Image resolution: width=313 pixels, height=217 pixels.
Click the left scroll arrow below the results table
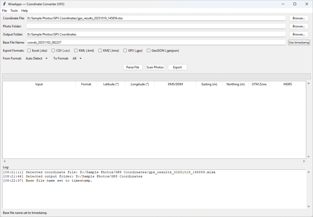4,161
